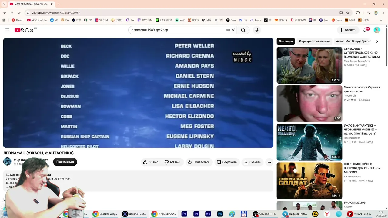Select the "Из результатов поиска" chip

coord(314,41)
